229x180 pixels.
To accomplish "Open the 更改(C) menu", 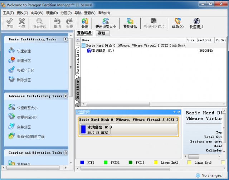I will coord(22,13).
